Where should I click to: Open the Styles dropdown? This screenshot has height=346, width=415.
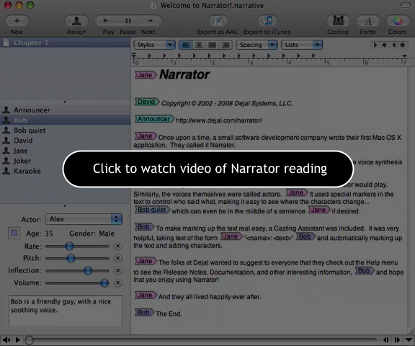point(155,45)
